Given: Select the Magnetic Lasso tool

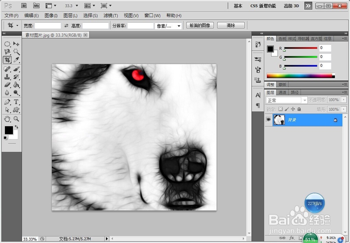Looking at the screenshot, I should (7, 52).
